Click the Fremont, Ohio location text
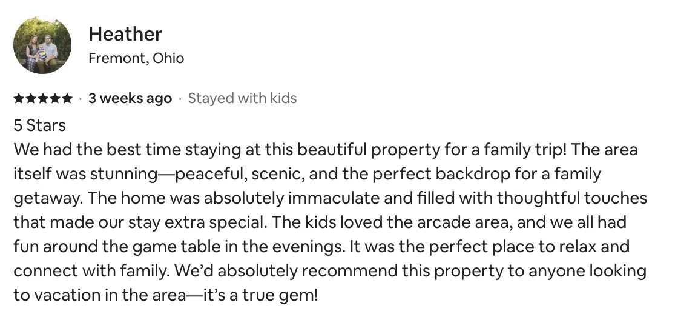Viewport: 678px width, 314px height. point(136,58)
